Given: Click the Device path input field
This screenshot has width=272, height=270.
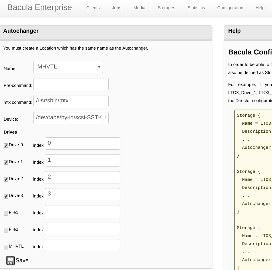Looking at the screenshot, I should [71, 118].
